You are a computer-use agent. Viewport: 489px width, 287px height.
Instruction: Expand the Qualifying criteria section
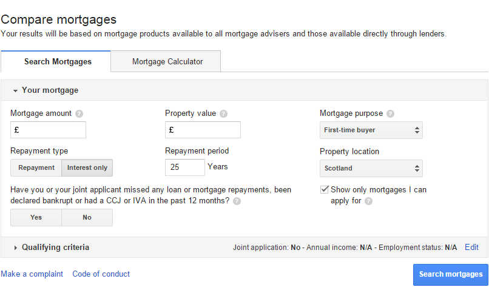[x=51, y=248]
